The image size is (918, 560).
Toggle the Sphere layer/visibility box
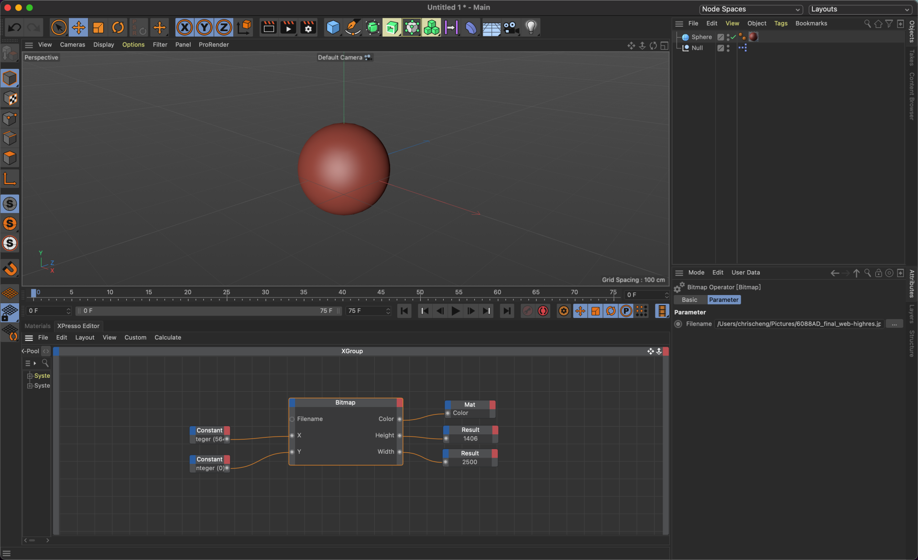pos(721,37)
